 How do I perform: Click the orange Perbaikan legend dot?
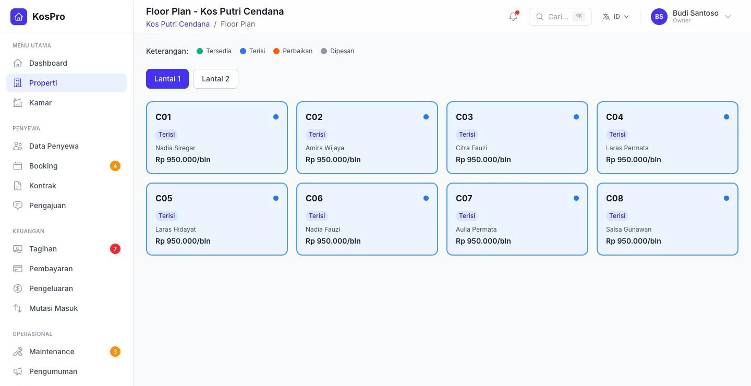tap(276, 51)
